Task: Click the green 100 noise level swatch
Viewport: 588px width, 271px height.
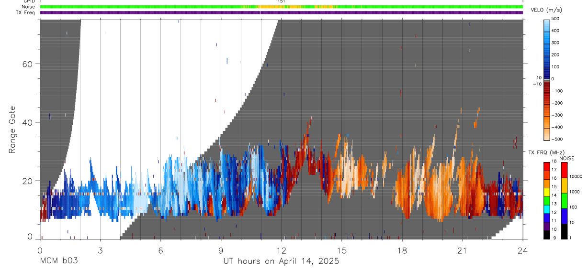Action: [x=564, y=201]
